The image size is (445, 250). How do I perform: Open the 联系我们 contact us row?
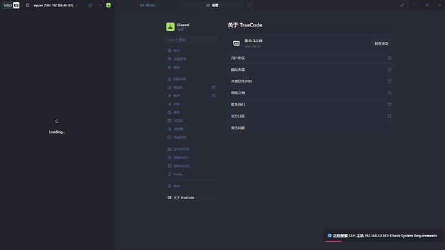(x=311, y=104)
